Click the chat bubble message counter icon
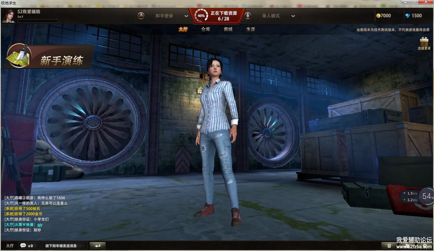The image size is (434, 251). tap(23, 245)
